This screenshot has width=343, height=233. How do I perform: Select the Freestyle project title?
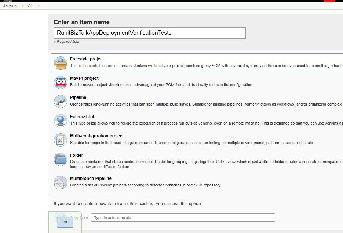coord(87,59)
